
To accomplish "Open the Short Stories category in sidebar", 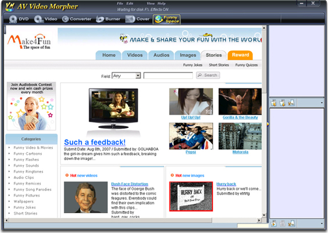I will coord(25,213).
